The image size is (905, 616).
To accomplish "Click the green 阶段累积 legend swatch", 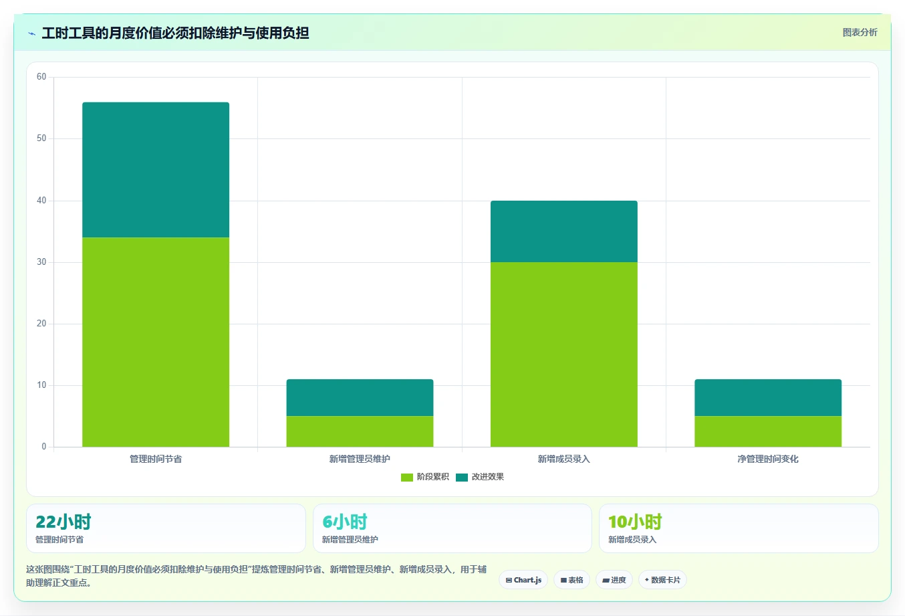I will (x=407, y=477).
